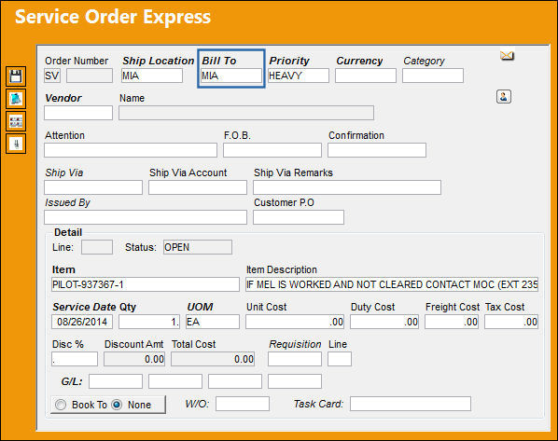
Task: Click the floppy disk Save icon
Action: (x=16, y=76)
